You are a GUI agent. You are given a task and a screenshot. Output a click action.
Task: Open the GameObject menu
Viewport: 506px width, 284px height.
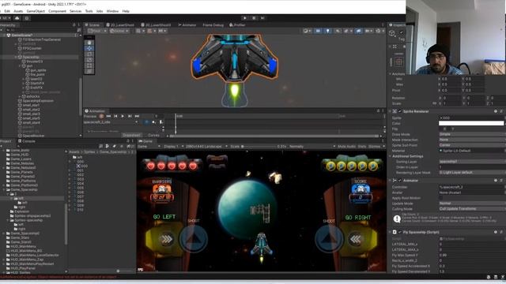[36, 11]
